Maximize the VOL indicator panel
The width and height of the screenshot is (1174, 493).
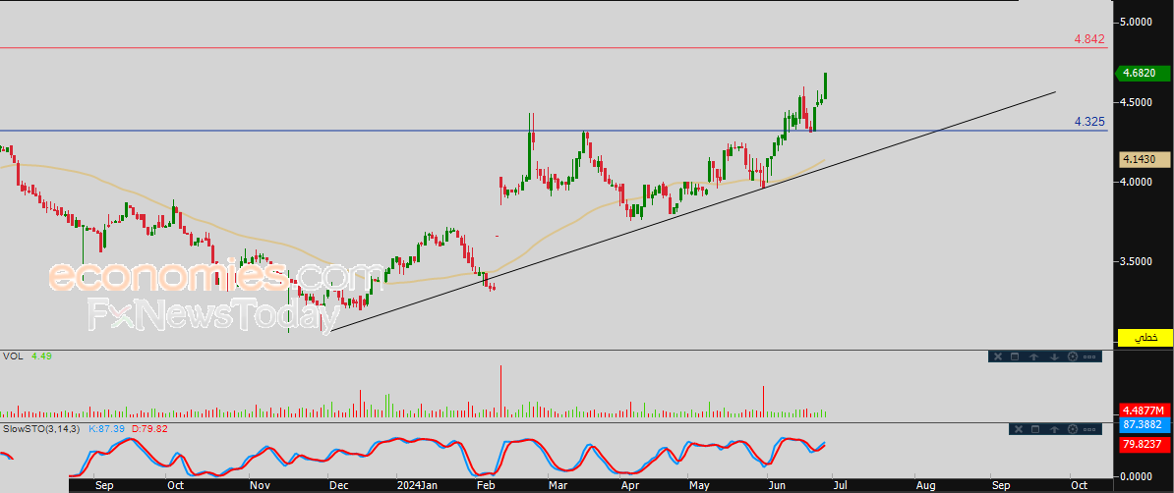1016,356
